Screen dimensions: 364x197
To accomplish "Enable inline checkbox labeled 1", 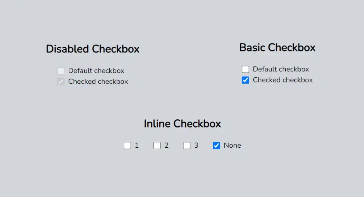I will pyautogui.click(x=127, y=145).
